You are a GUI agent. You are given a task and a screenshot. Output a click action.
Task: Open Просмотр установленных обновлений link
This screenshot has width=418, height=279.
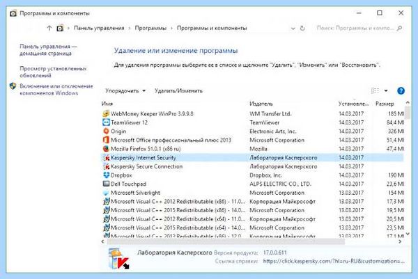click(x=53, y=72)
